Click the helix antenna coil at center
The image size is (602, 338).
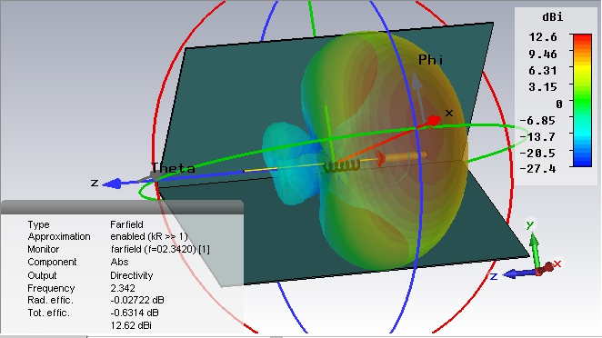pyautogui.click(x=342, y=166)
